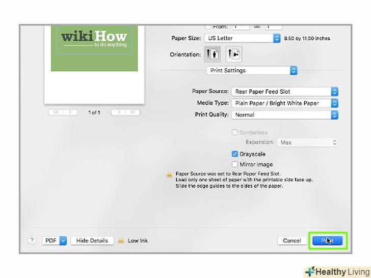This screenshot has height=278, width=371.
Task: Select the From page range radio button
Action: tap(208, 26)
